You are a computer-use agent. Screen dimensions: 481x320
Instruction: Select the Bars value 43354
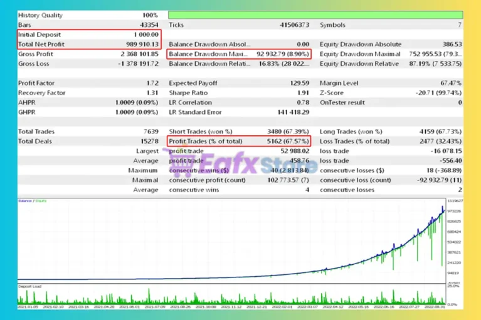click(149, 25)
